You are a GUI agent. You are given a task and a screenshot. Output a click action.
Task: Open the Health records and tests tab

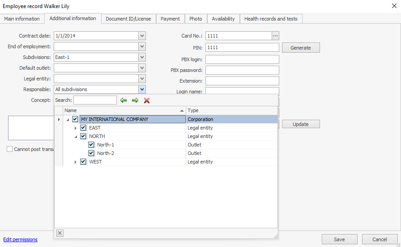(x=271, y=19)
